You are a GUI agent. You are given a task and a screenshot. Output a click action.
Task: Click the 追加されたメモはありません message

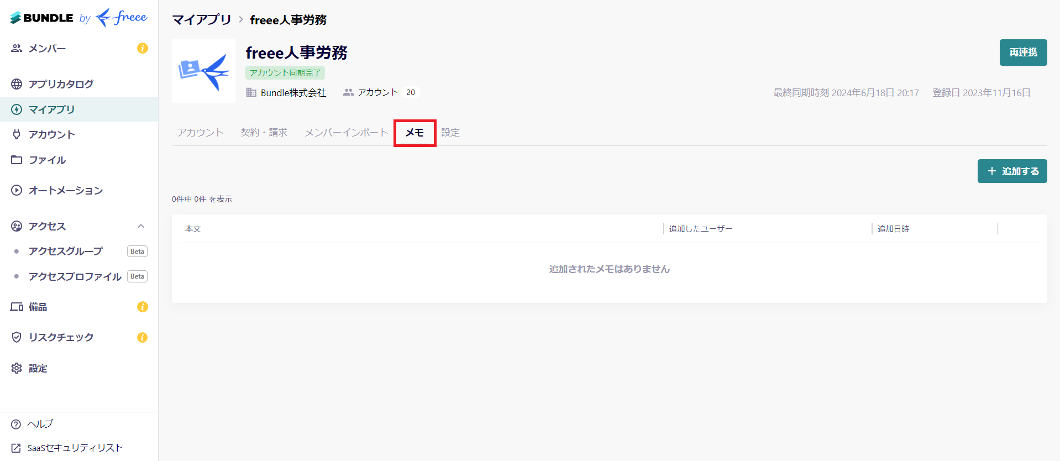tap(610, 269)
